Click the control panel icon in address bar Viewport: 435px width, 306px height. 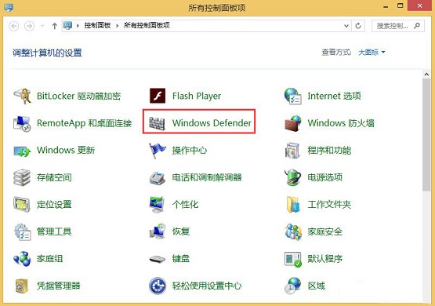67,26
